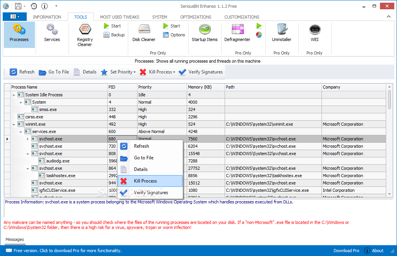Click the info icon in title bar
Screen dimensions: 397x256
45,6
